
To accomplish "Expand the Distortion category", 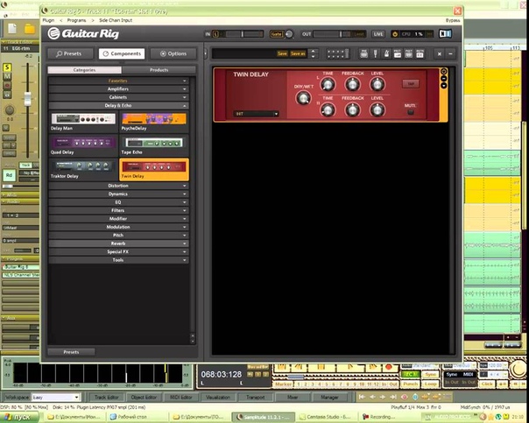I will (x=118, y=186).
